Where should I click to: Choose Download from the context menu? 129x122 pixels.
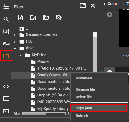point(99,78)
